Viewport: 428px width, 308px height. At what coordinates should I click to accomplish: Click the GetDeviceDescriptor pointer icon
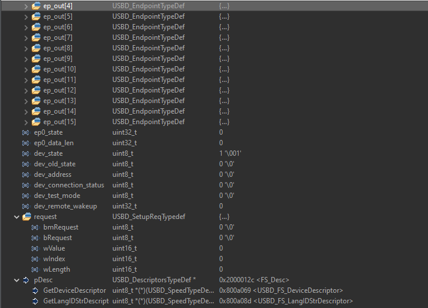coord(36,291)
